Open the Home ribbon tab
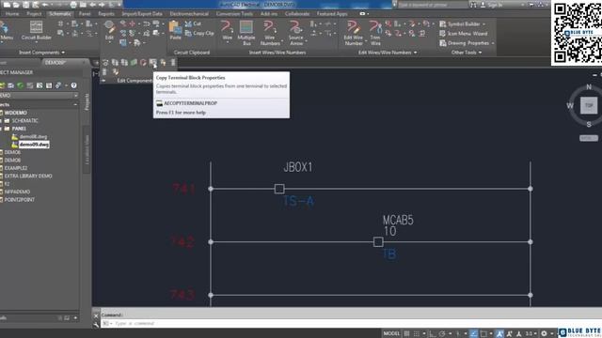Screen dimensions: 602x338 [12, 14]
